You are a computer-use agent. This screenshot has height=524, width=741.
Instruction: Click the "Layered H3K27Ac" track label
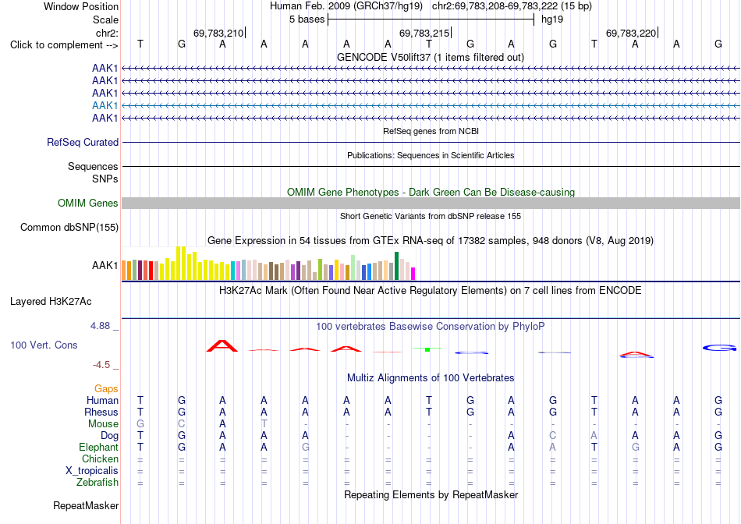tap(51, 302)
